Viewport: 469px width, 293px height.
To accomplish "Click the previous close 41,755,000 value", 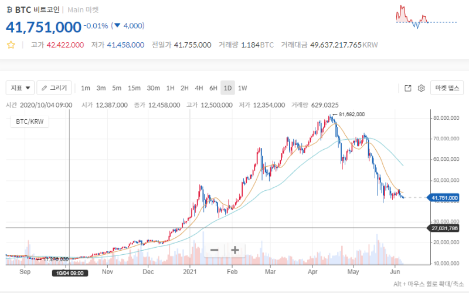I will pos(193,45).
